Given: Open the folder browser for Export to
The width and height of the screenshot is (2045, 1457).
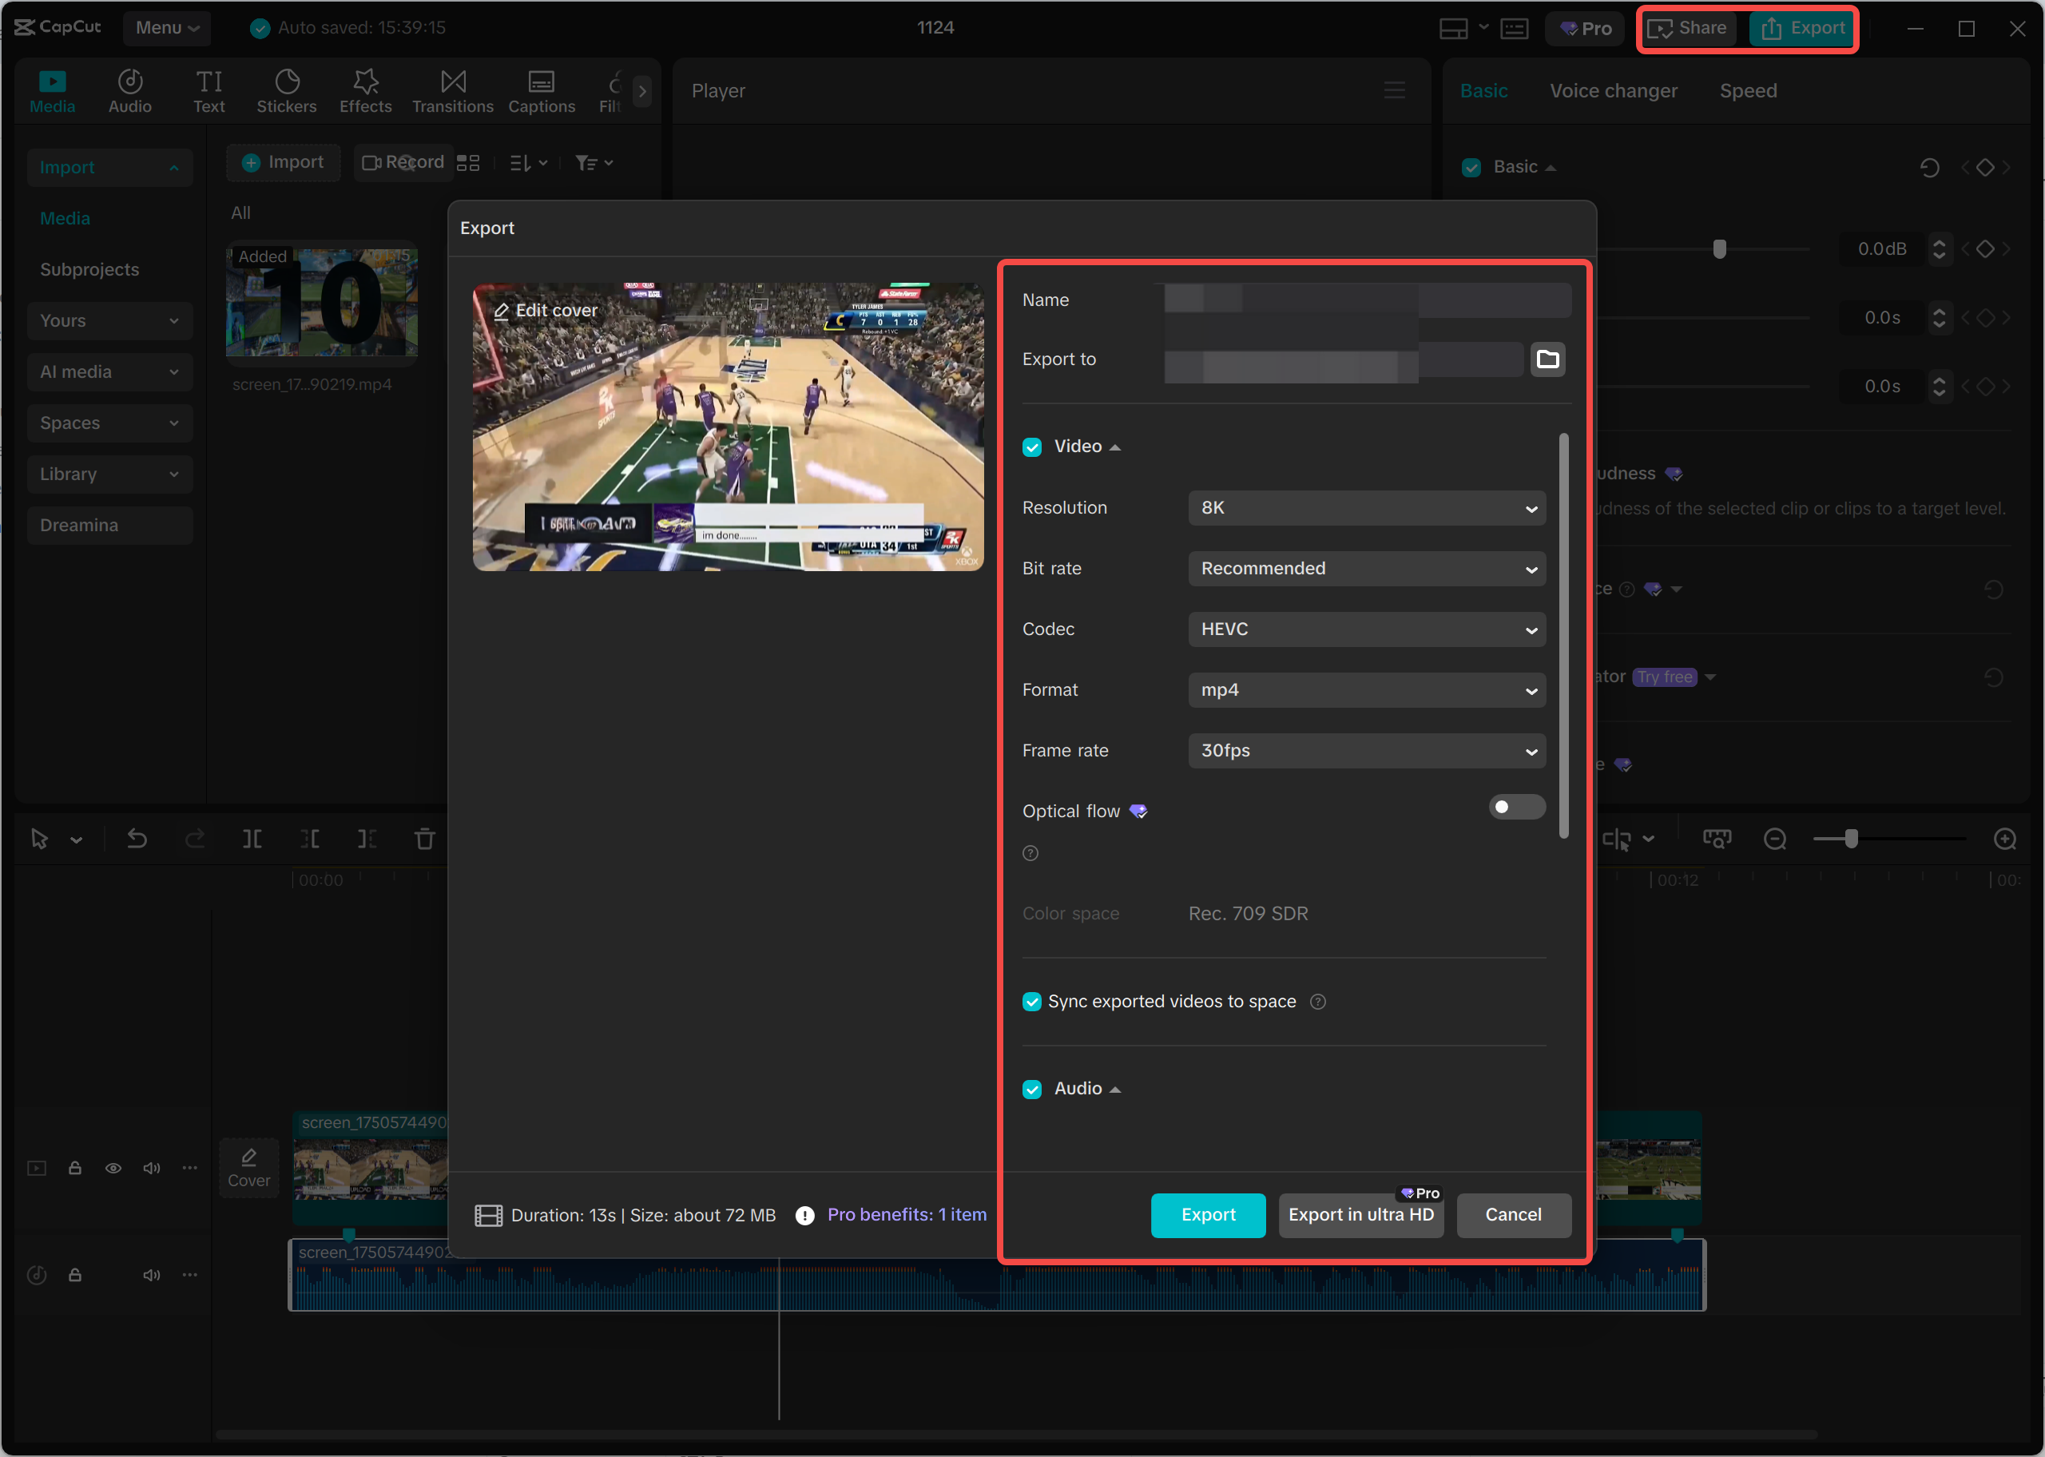Looking at the screenshot, I should coord(1547,359).
